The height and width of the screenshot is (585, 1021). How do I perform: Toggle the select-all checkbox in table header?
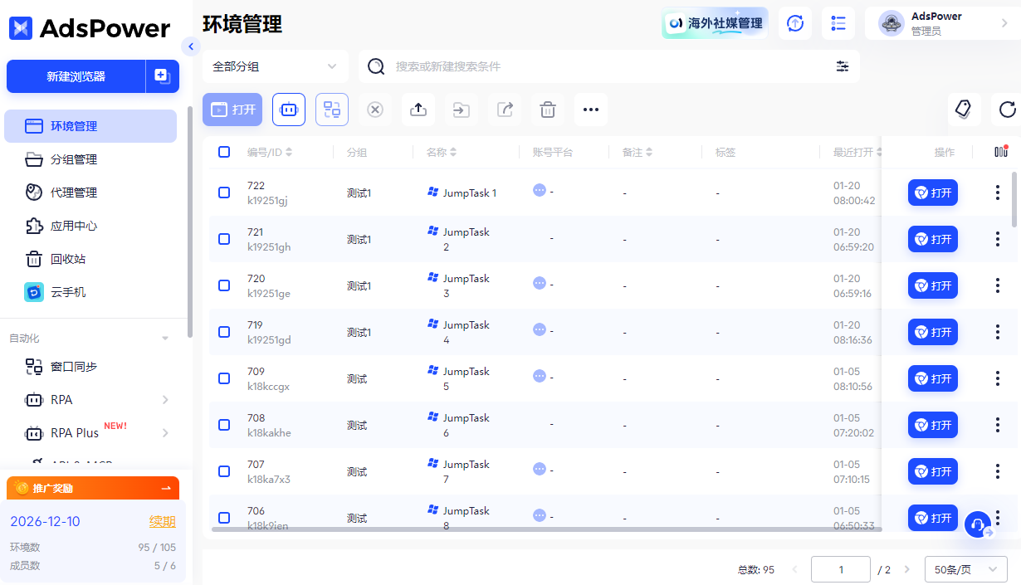click(223, 151)
